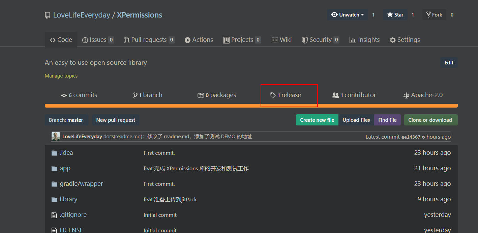This screenshot has width=478, height=233.
Task: Click the contributors people icon
Action: (336, 95)
